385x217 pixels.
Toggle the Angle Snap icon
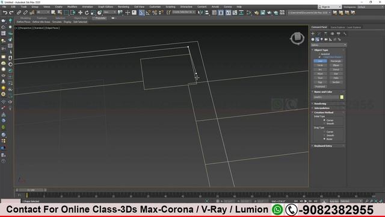(148, 13)
